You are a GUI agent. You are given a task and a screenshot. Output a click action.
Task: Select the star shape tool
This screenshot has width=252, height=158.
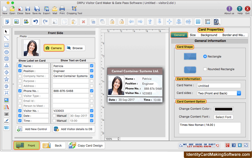tap(6, 79)
